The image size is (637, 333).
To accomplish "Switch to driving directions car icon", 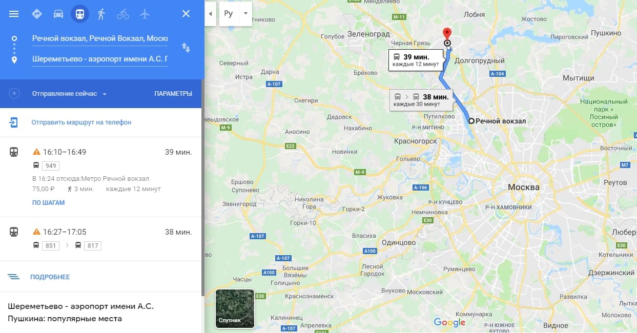I will pyautogui.click(x=58, y=14).
